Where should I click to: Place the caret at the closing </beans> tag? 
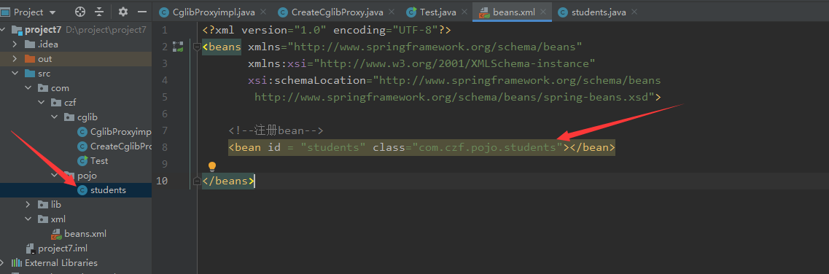coord(228,181)
